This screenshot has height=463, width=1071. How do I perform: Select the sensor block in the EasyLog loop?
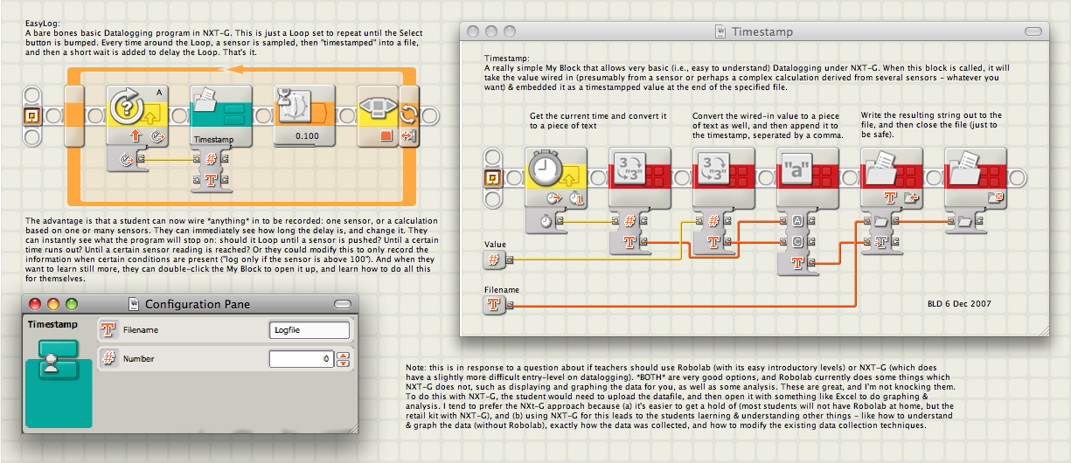[x=136, y=115]
